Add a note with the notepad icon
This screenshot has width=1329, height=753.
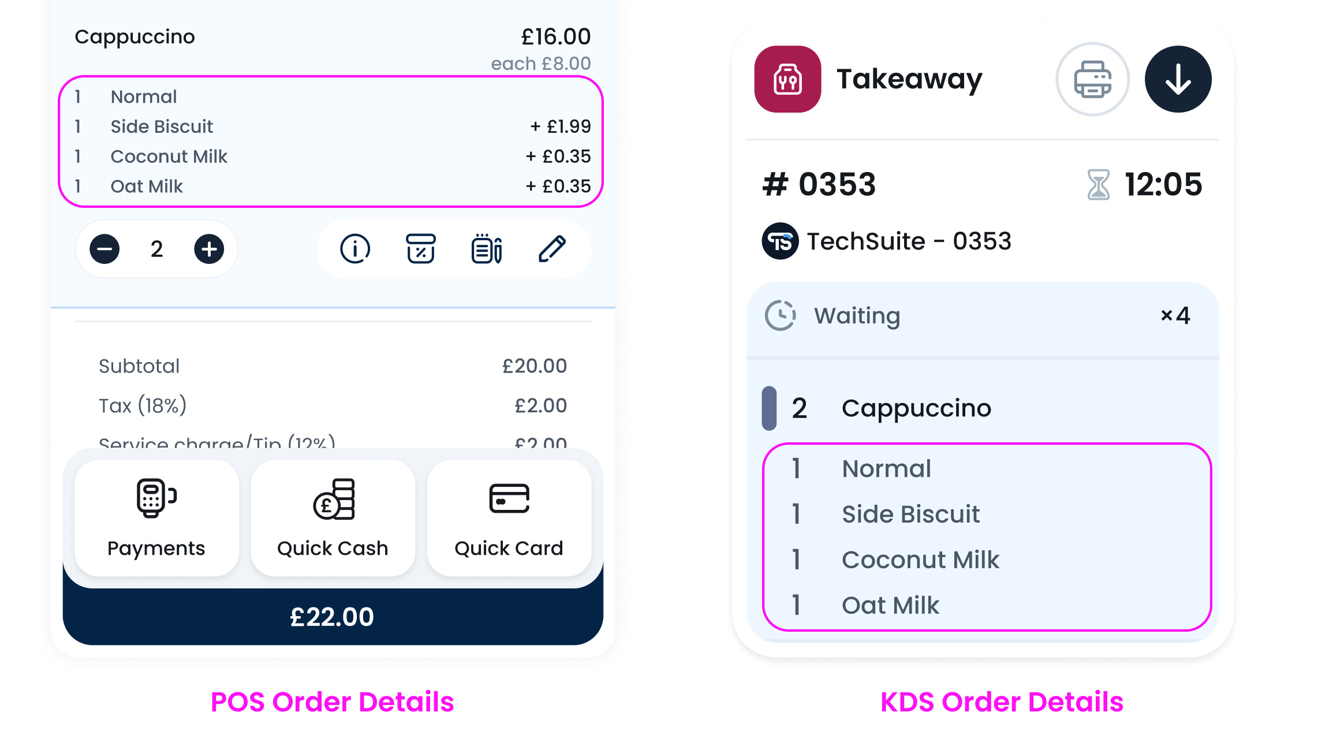(486, 249)
